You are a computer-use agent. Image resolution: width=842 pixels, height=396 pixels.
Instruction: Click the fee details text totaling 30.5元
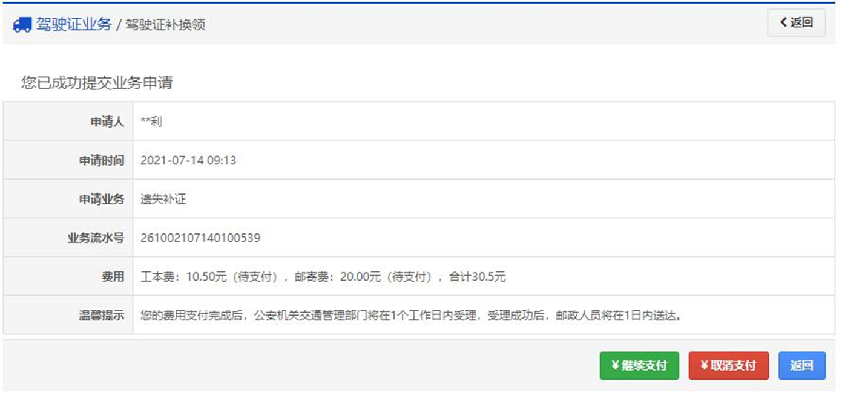click(x=323, y=277)
